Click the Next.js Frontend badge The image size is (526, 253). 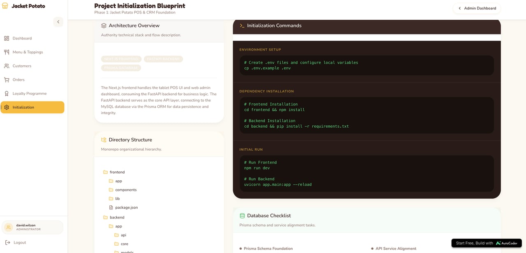[121, 59]
